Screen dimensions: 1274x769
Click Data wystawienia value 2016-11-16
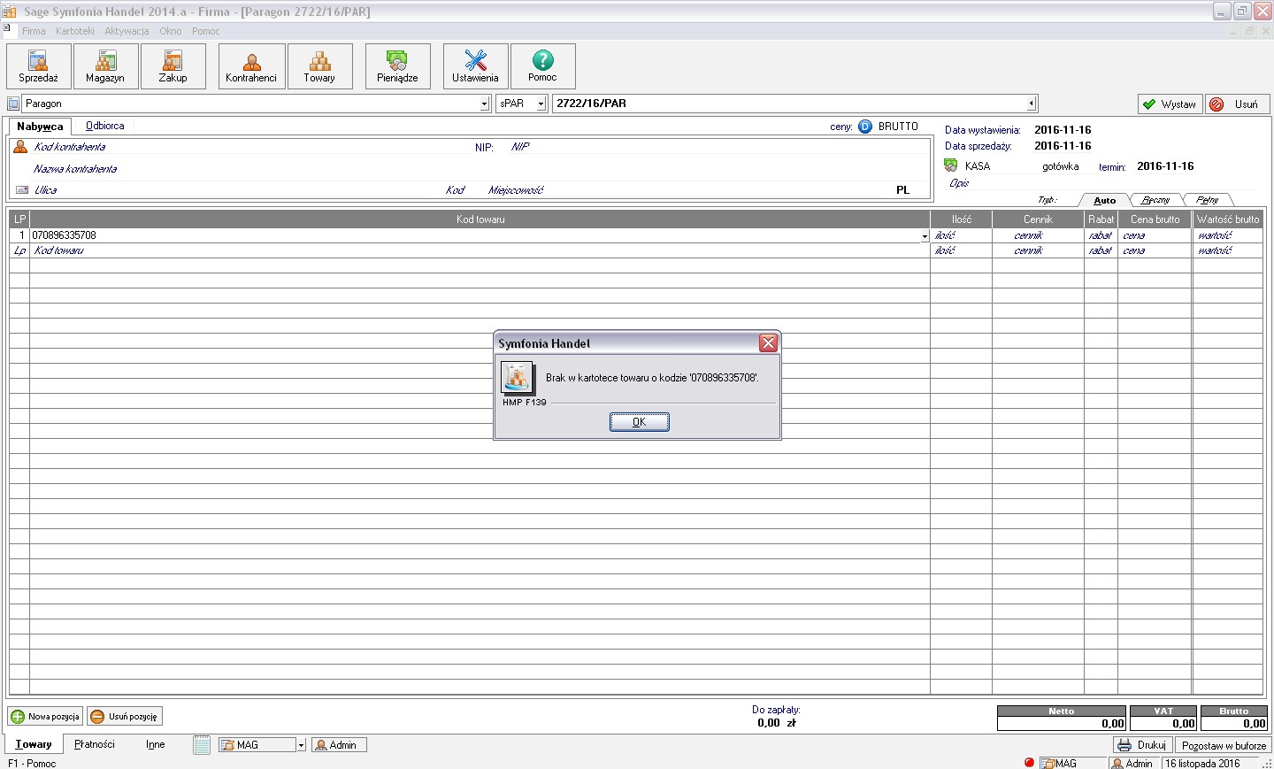pyautogui.click(x=1063, y=129)
